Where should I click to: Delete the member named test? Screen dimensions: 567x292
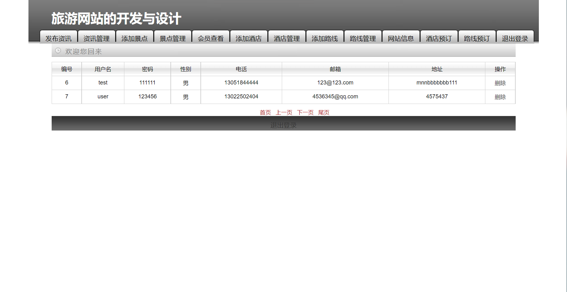500,83
